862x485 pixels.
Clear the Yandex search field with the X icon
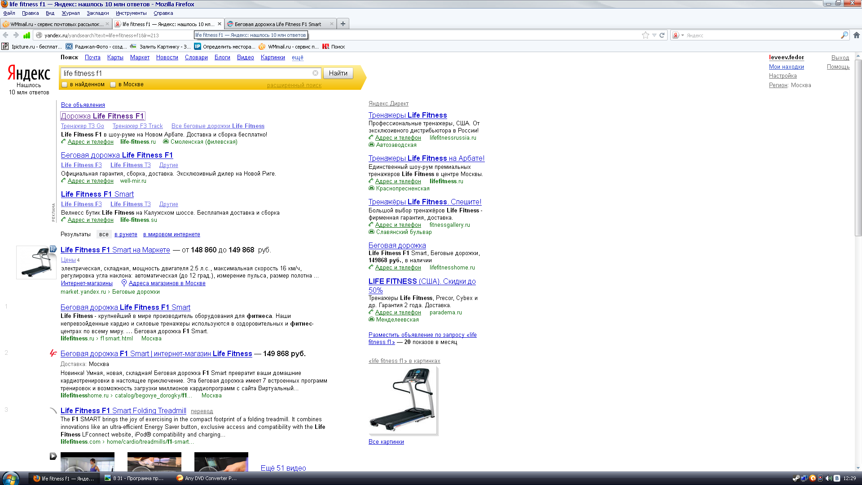click(x=315, y=73)
